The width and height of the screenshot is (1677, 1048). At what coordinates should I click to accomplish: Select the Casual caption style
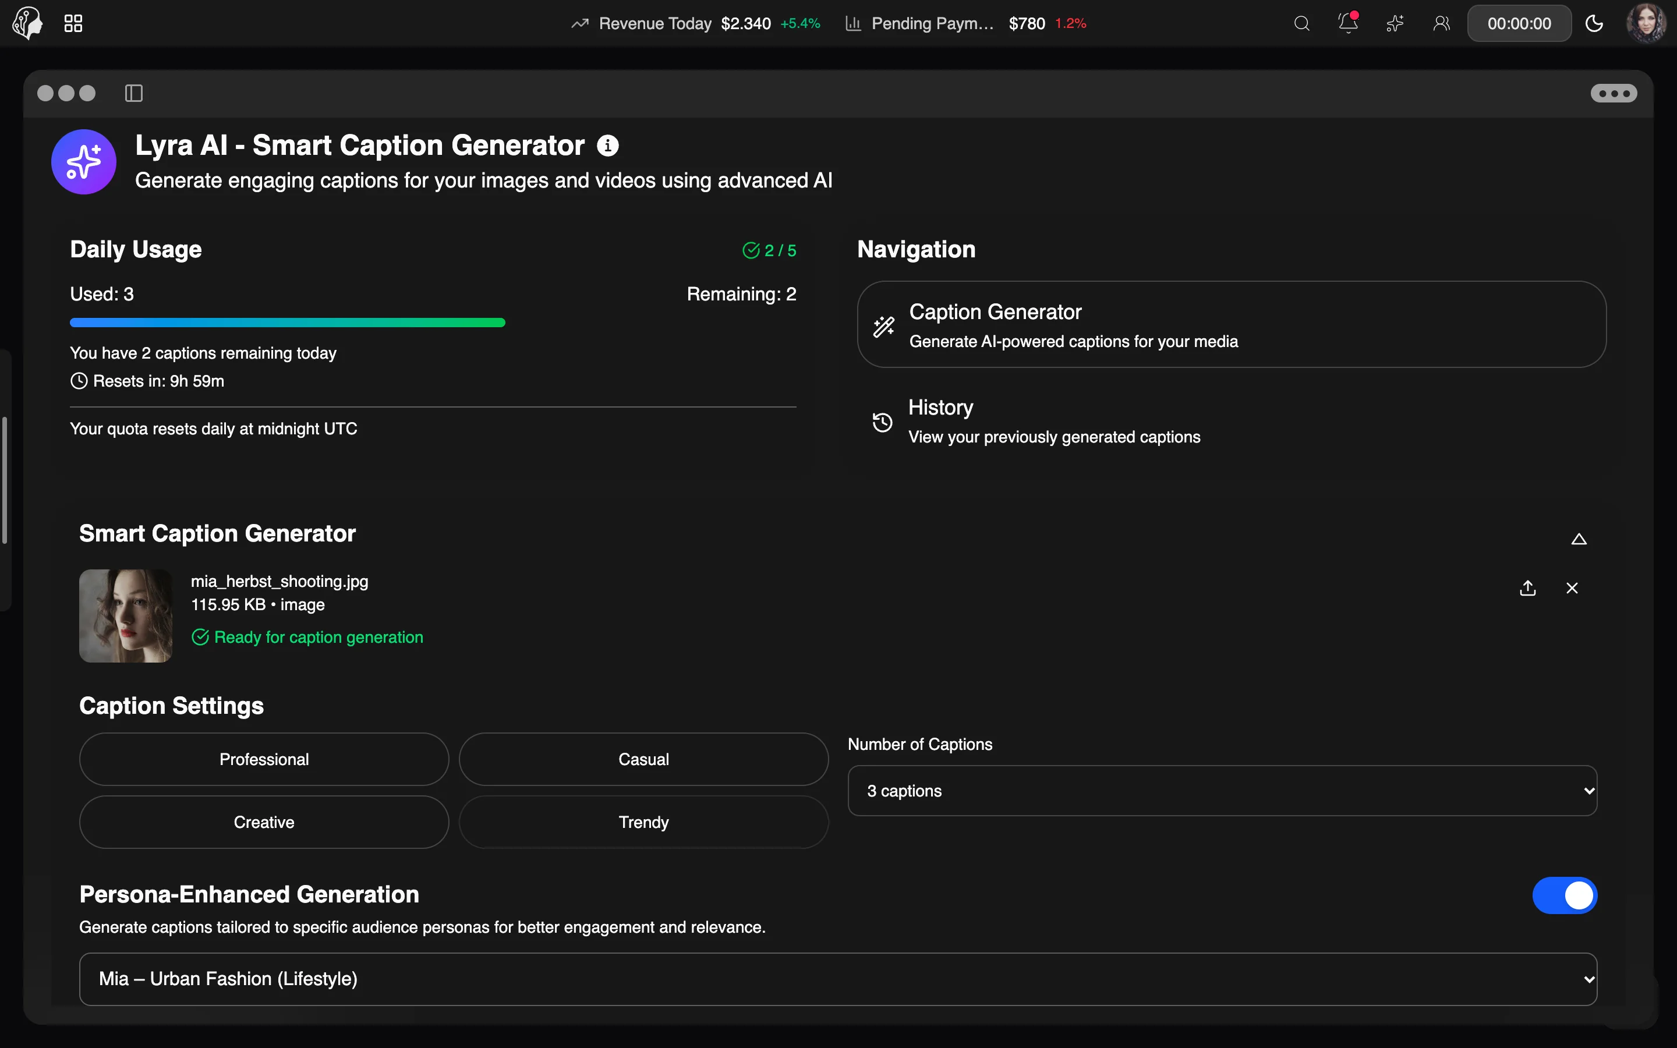[643, 759]
